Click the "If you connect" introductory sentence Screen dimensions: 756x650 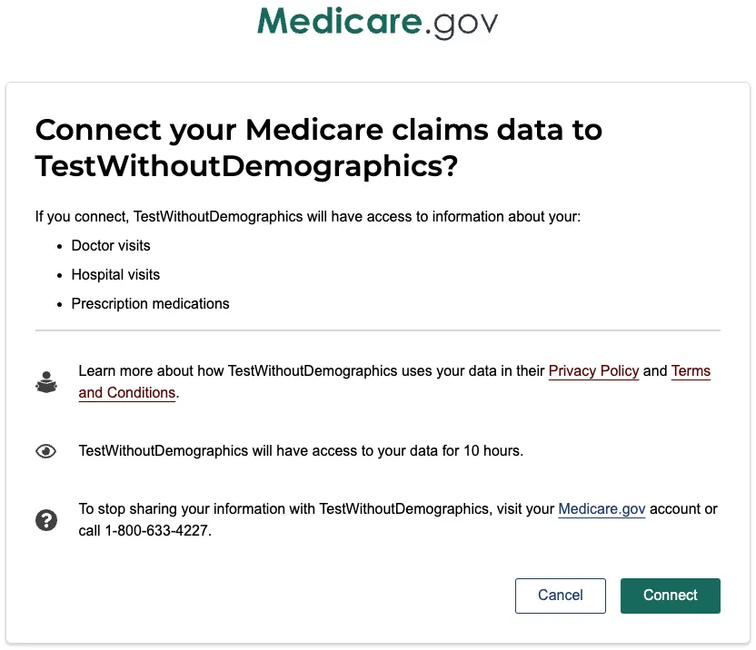point(307,218)
